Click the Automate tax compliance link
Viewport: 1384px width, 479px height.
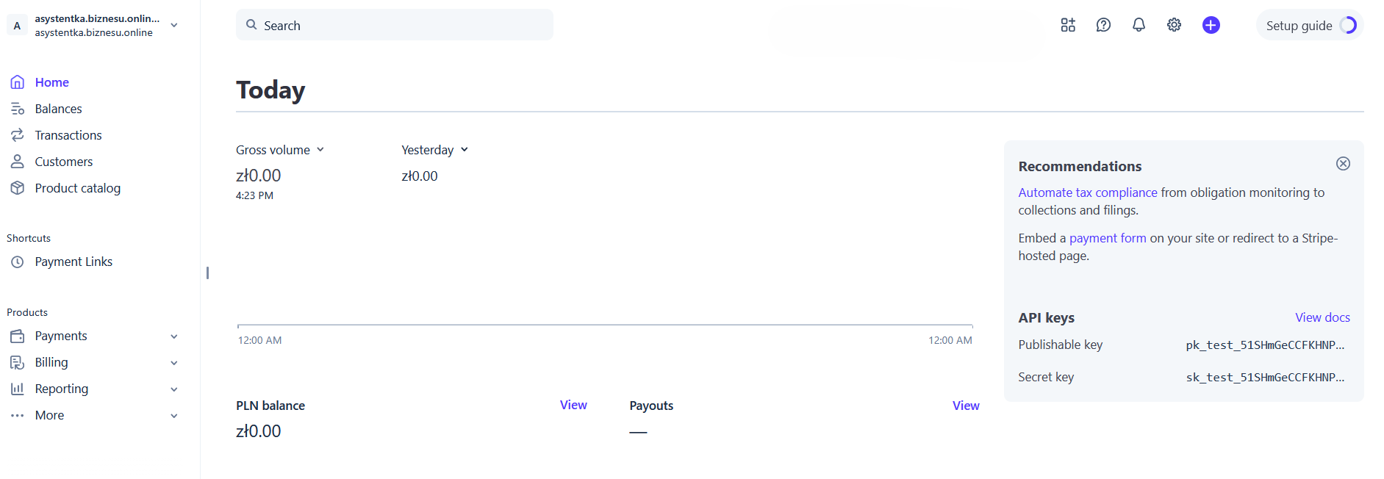point(1087,192)
